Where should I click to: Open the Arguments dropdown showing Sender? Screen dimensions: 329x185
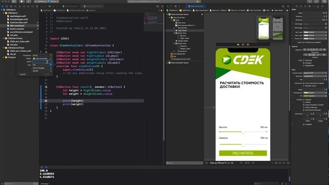coord(42,71)
